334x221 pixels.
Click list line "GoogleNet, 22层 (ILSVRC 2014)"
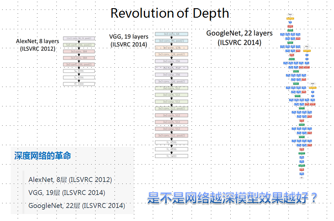point(77,205)
